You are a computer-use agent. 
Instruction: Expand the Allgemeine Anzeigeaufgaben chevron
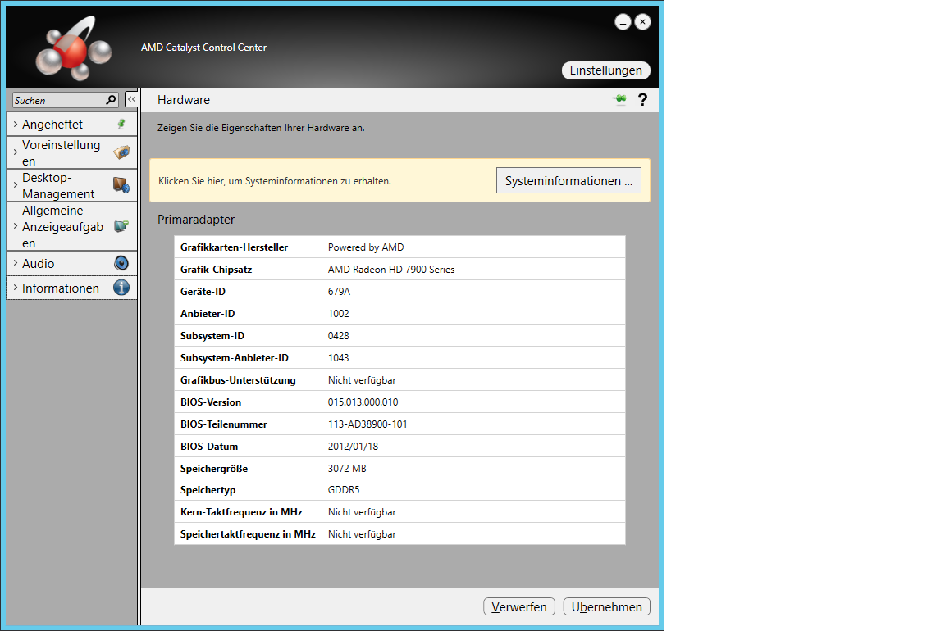15,226
